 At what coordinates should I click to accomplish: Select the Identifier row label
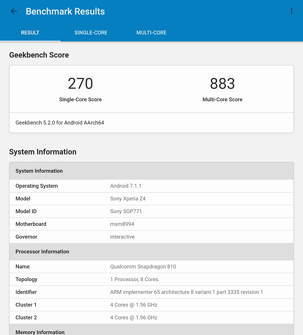click(26, 292)
